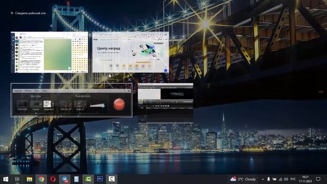Open File Explorer from the taskbar
The height and width of the screenshot is (184, 327).
(x=29, y=179)
